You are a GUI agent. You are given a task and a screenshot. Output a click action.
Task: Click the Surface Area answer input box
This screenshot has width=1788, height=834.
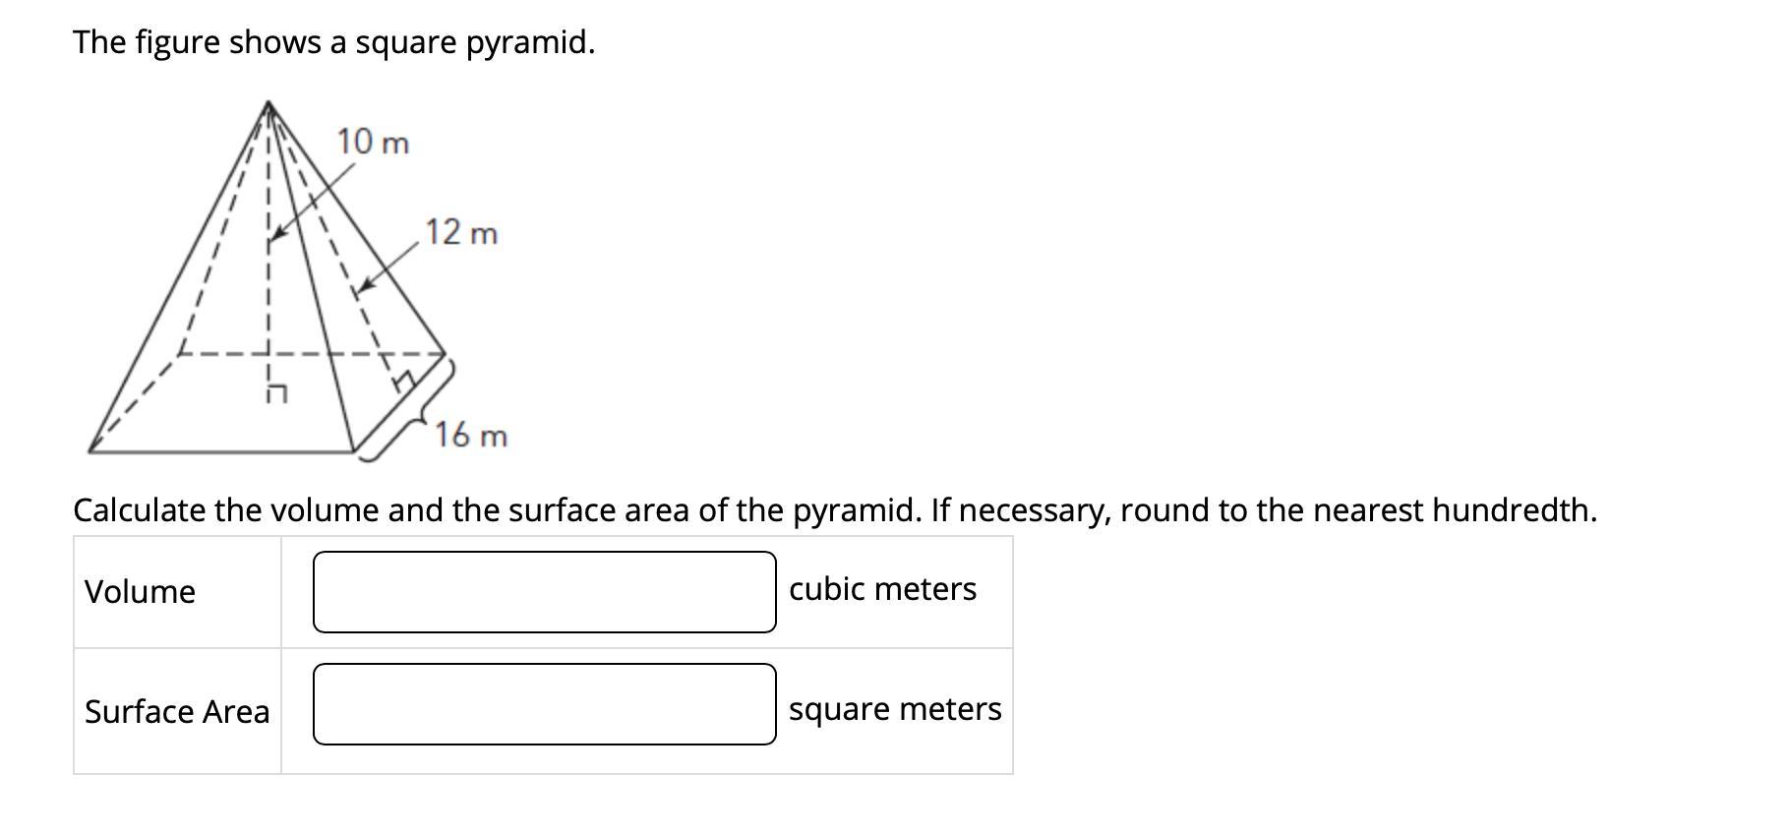(545, 704)
